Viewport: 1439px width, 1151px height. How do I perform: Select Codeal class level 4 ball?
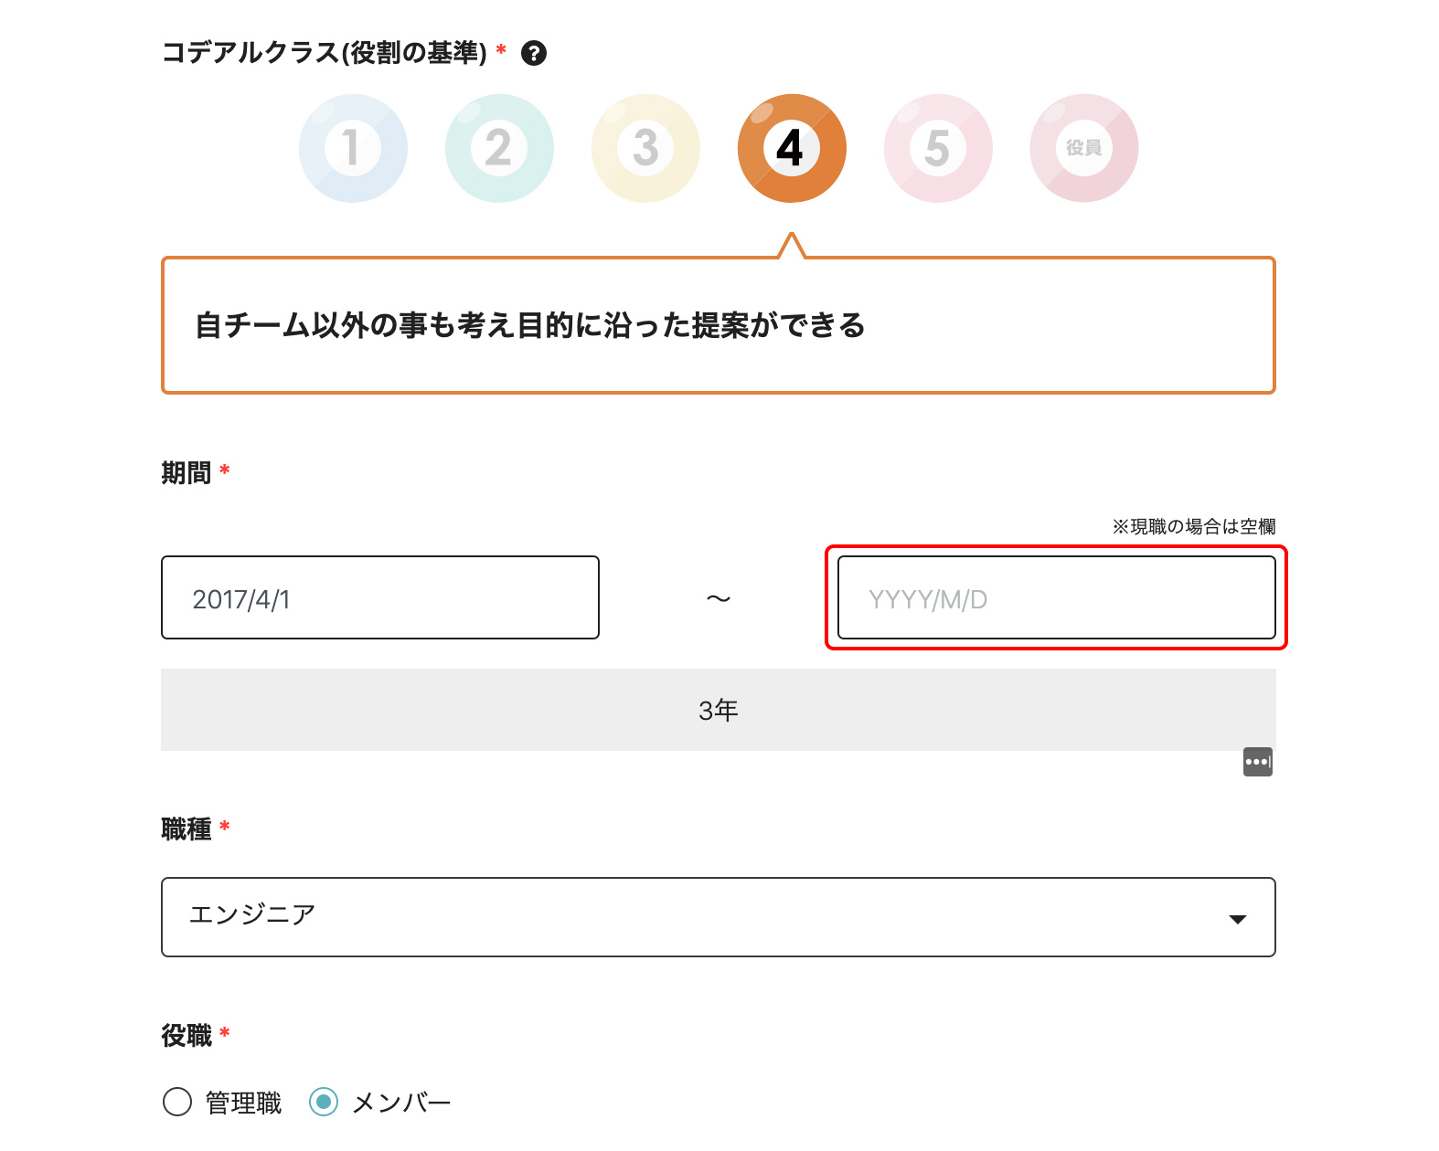(x=792, y=148)
